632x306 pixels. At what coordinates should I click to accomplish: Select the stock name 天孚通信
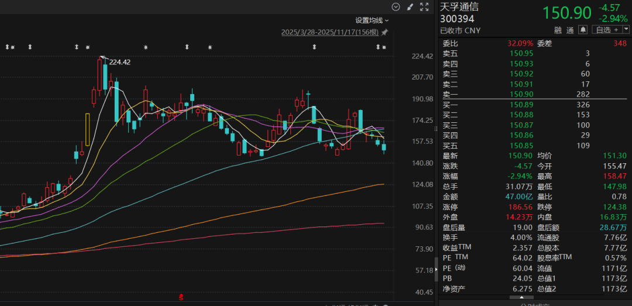(x=459, y=7)
